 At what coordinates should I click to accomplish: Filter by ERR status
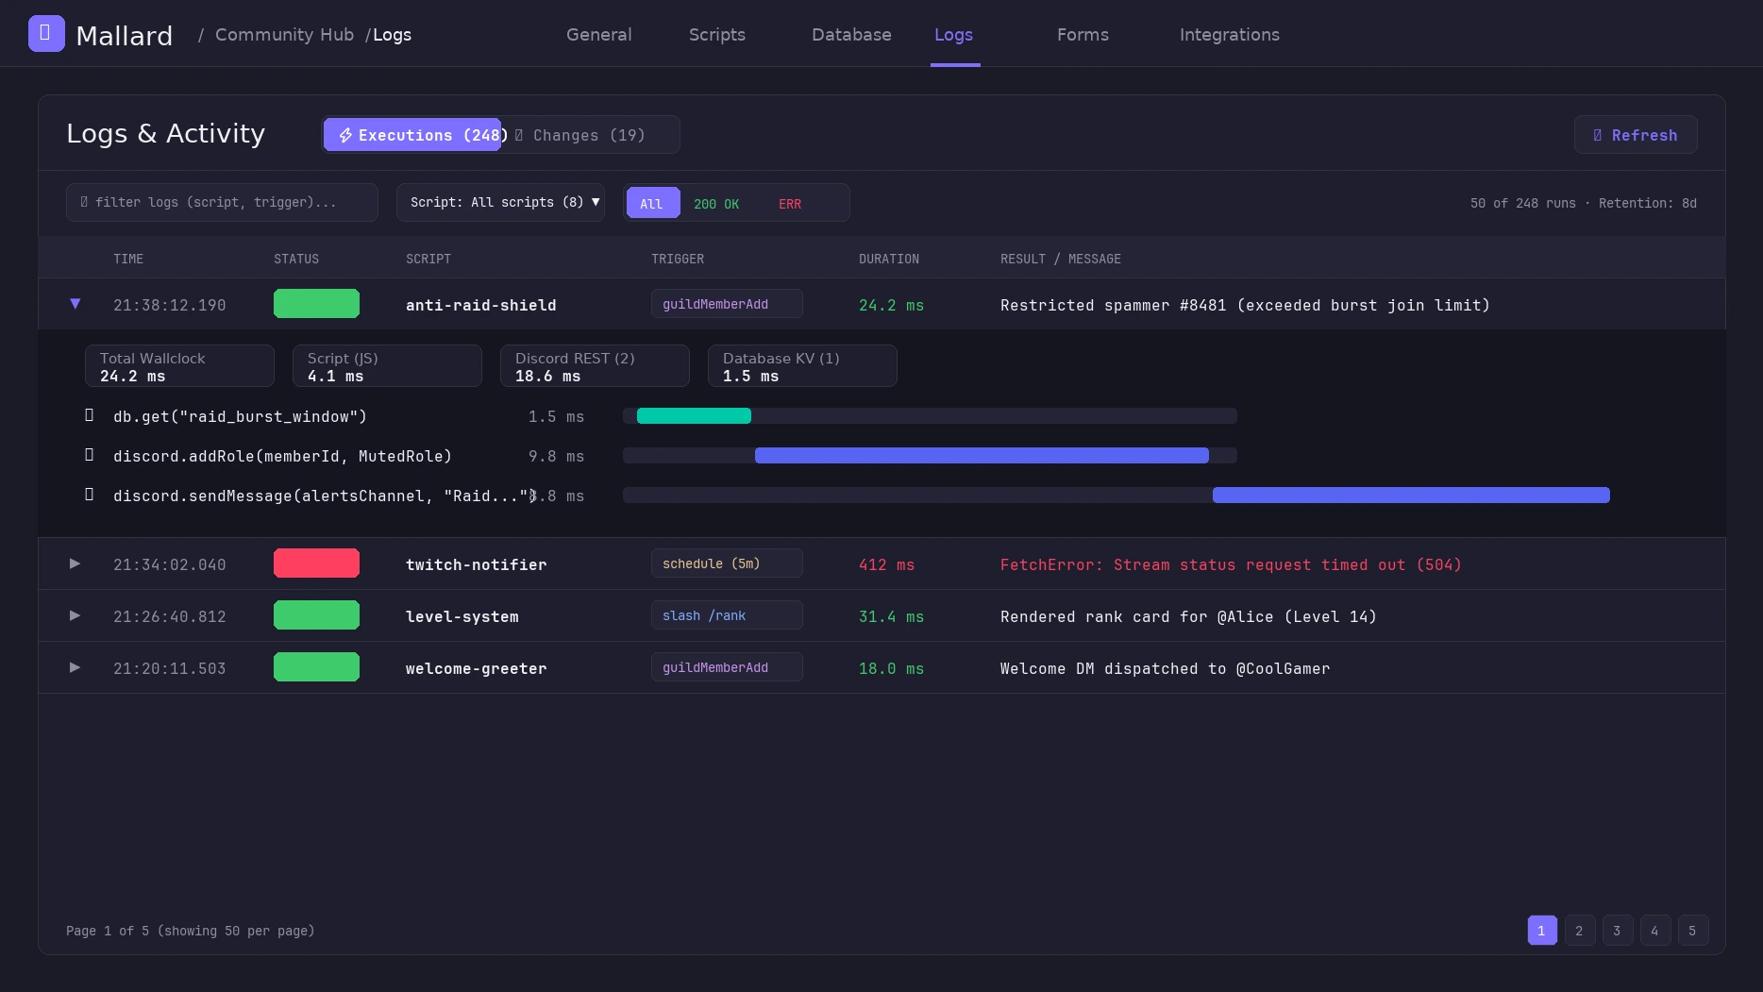789,203
